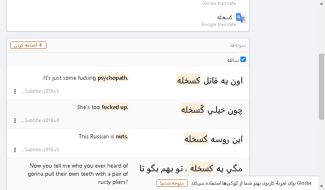Click the نمونه‌ها section header

tap(238, 45)
